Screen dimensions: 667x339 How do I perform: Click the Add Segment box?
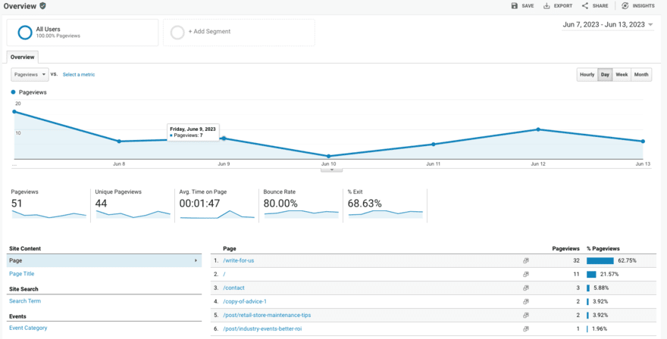pos(238,32)
